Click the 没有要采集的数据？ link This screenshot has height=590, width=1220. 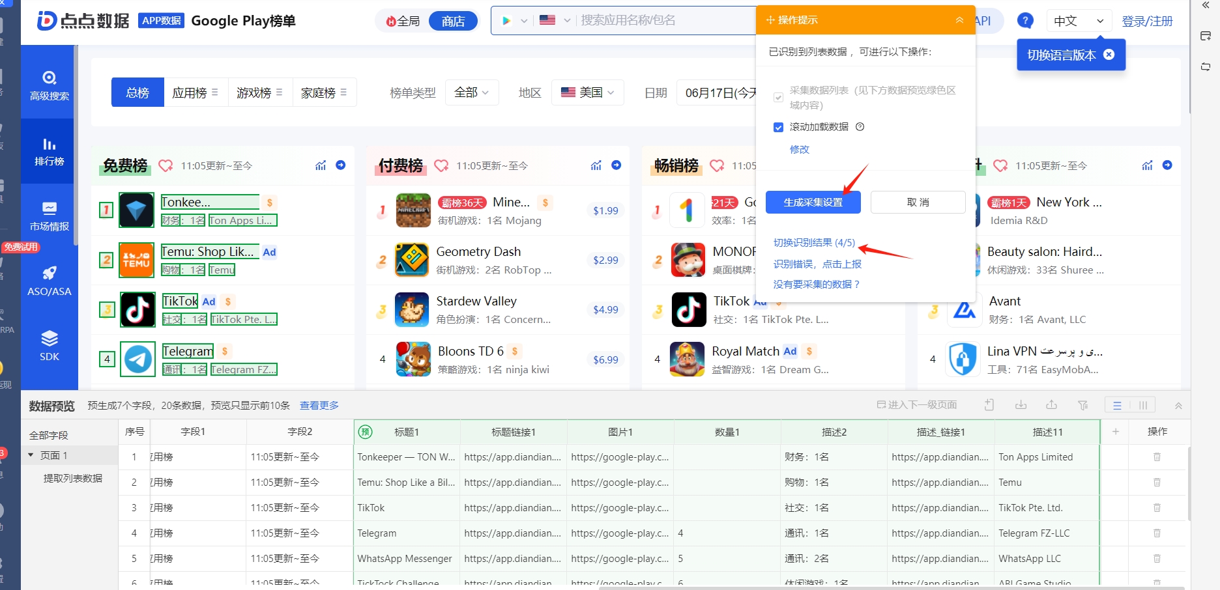click(817, 284)
